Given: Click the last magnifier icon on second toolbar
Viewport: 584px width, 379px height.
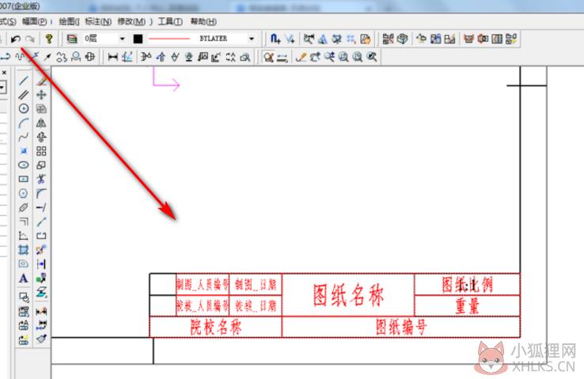Looking at the screenshot, I should coord(372,57).
